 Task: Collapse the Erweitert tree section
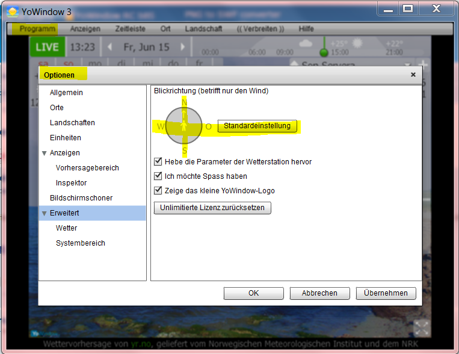point(44,213)
